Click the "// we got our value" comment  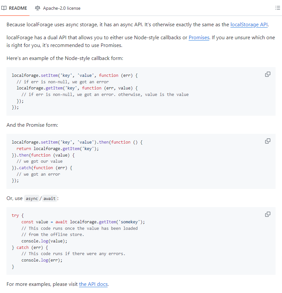[39, 161]
